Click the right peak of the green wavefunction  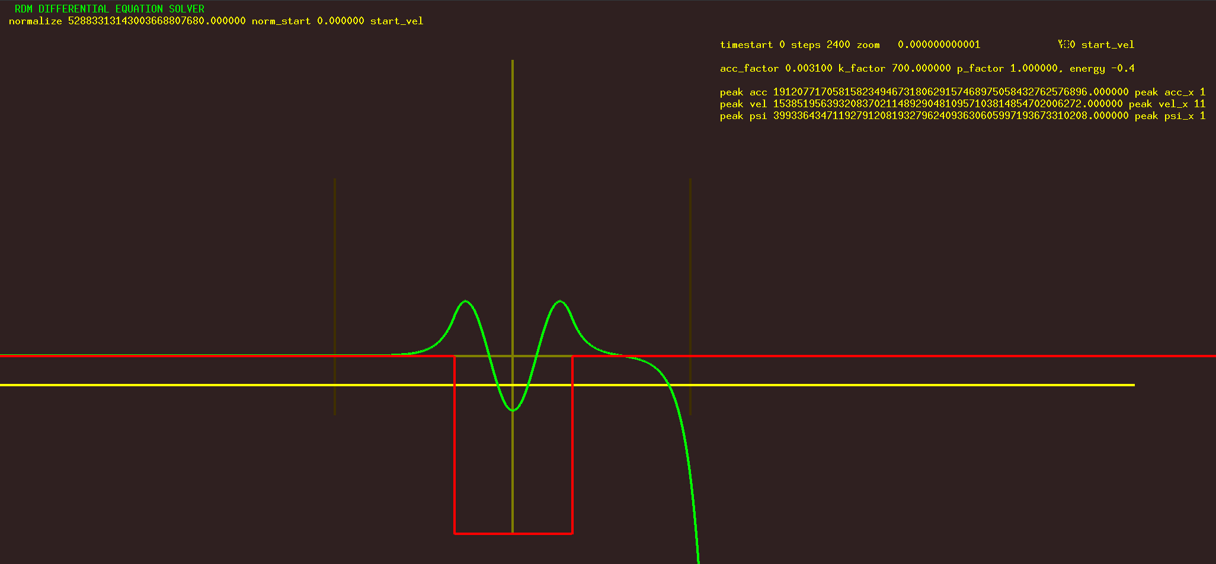[560, 302]
